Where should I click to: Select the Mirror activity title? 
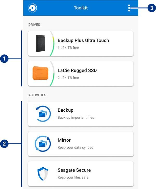click(64, 140)
